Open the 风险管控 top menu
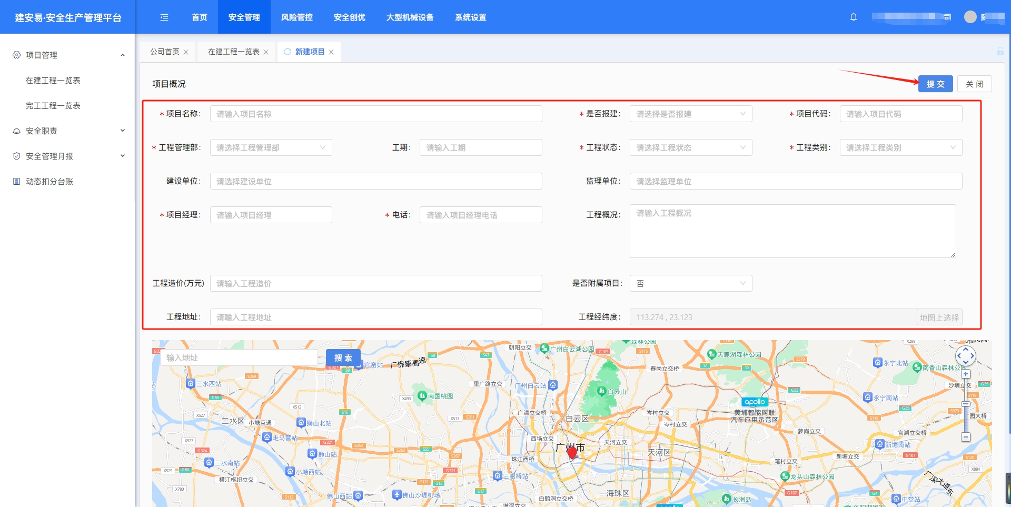The width and height of the screenshot is (1011, 507). click(296, 17)
